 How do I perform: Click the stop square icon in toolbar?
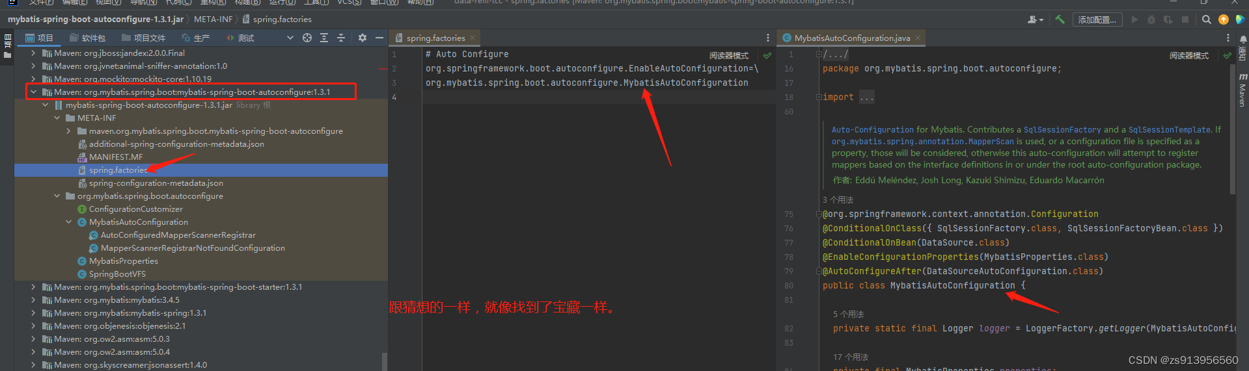click(1185, 19)
